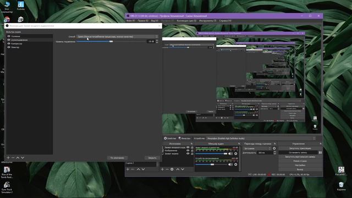Open source properties gear in the Sources toolbar
Image resolution: width=352 pixels, height=198 pixels.
tap(172, 169)
